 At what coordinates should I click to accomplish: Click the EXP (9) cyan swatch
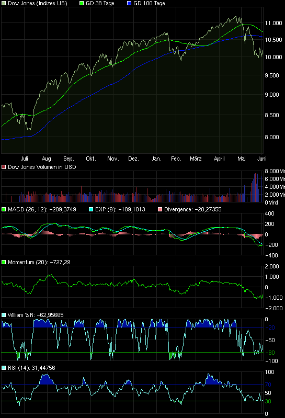pos(91,209)
